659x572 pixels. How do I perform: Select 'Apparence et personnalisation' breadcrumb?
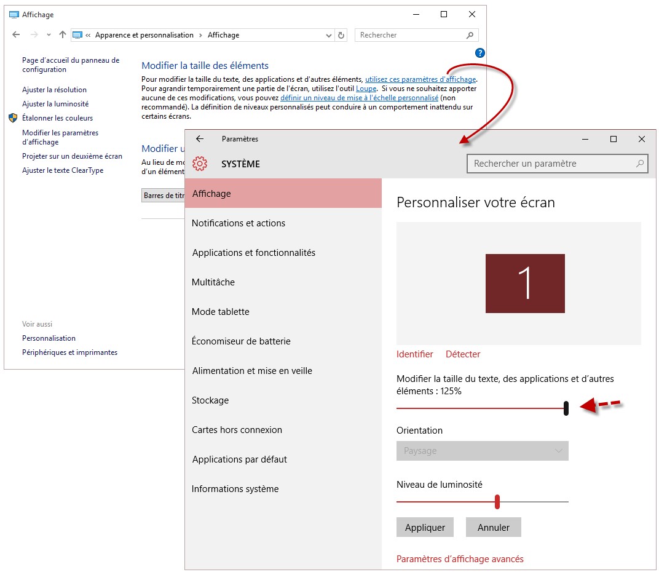coord(144,35)
